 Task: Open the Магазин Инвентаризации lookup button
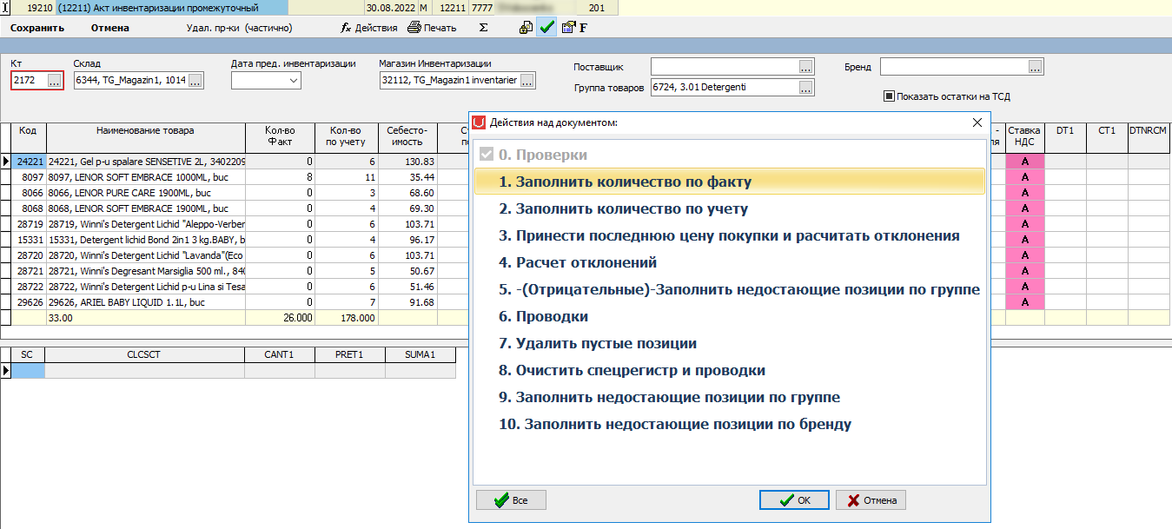[x=527, y=81]
